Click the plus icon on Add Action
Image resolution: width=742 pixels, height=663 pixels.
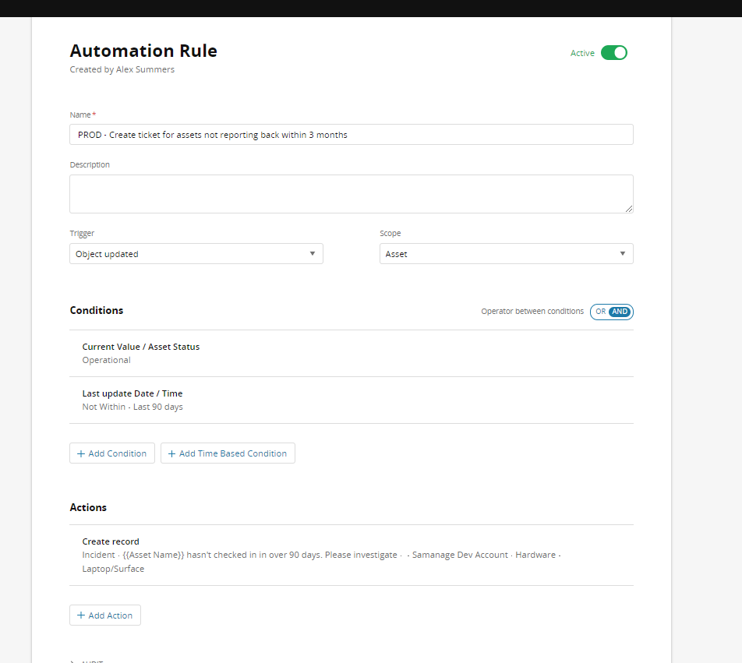[x=81, y=615]
